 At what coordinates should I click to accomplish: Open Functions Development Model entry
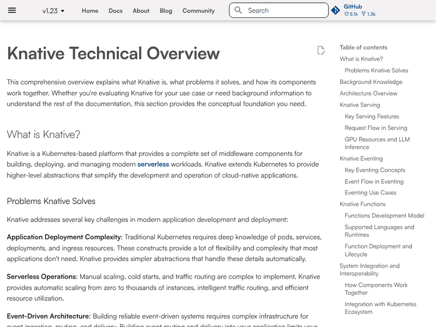(x=385, y=215)
